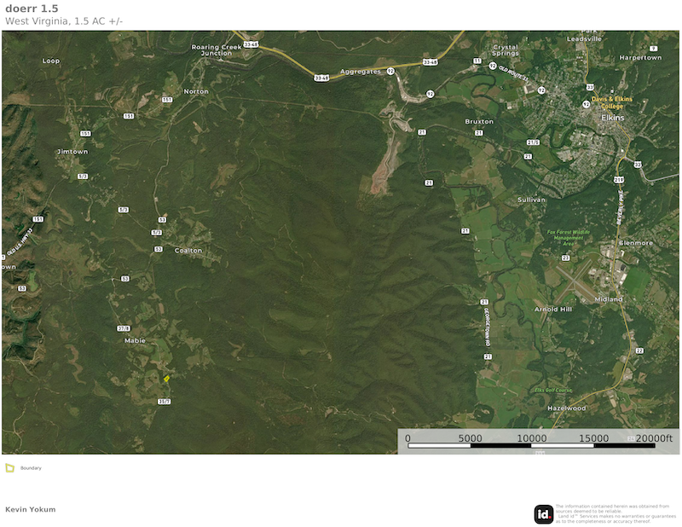Click the 37/8 route shield near Mabie
The width and height of the screenshot is (682, 527).
click(124, 328)
